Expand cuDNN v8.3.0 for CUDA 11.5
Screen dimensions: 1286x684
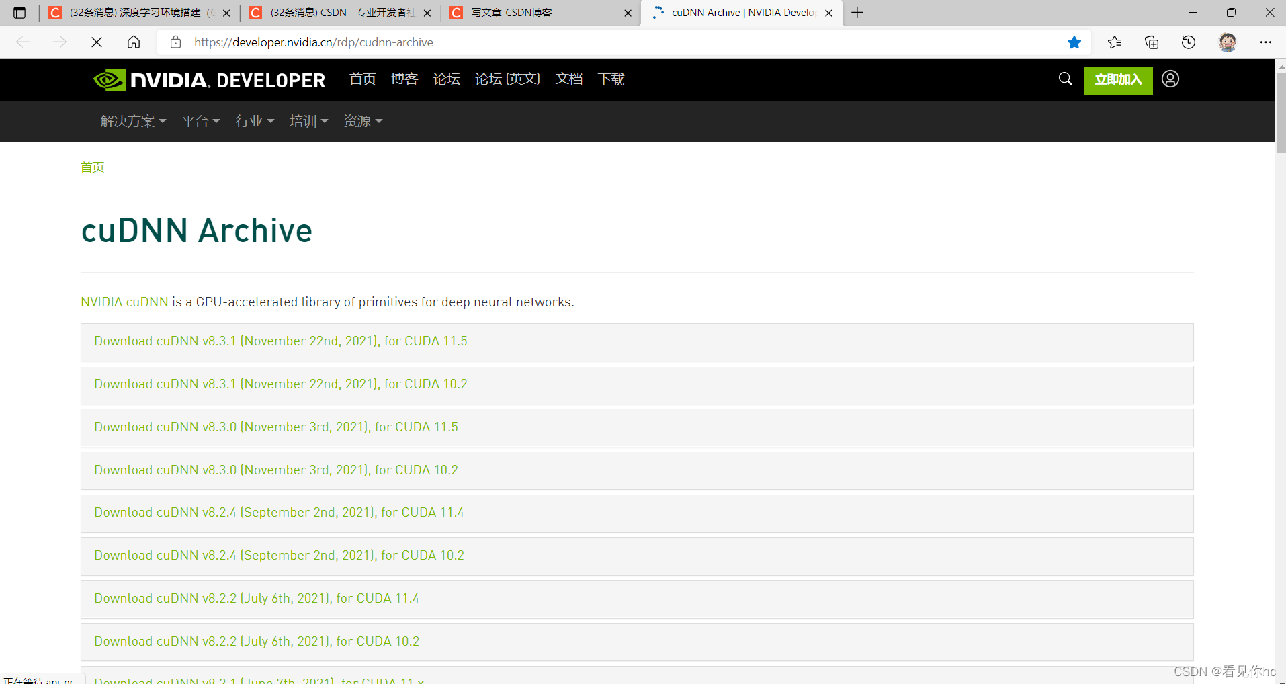637,428
